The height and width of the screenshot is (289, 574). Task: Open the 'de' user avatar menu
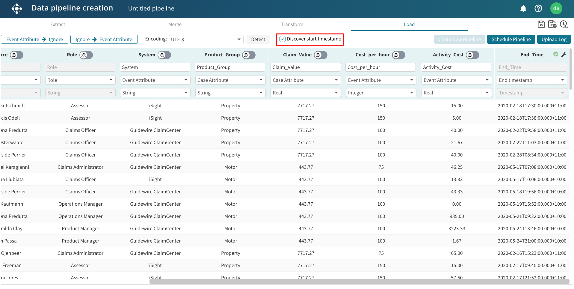click(556, 9)
